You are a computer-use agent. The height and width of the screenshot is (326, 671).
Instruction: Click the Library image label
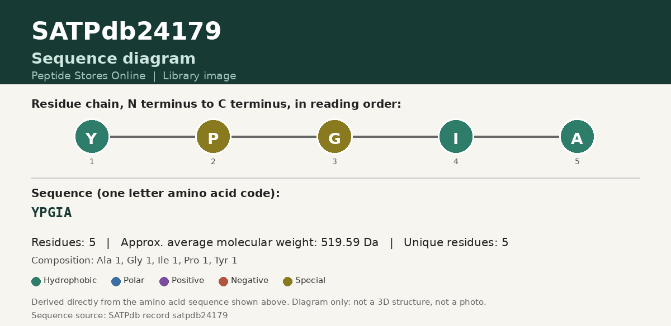[x=200, y=76]
